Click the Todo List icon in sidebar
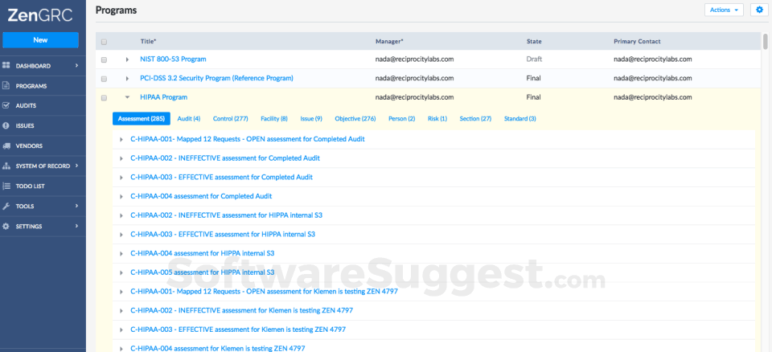The width and height of the screenshot is (772, 352). 6,186
